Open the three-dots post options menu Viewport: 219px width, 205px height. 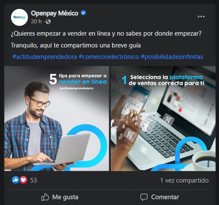[201, 17]
